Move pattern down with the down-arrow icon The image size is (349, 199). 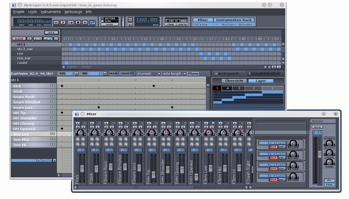[35, 39]
